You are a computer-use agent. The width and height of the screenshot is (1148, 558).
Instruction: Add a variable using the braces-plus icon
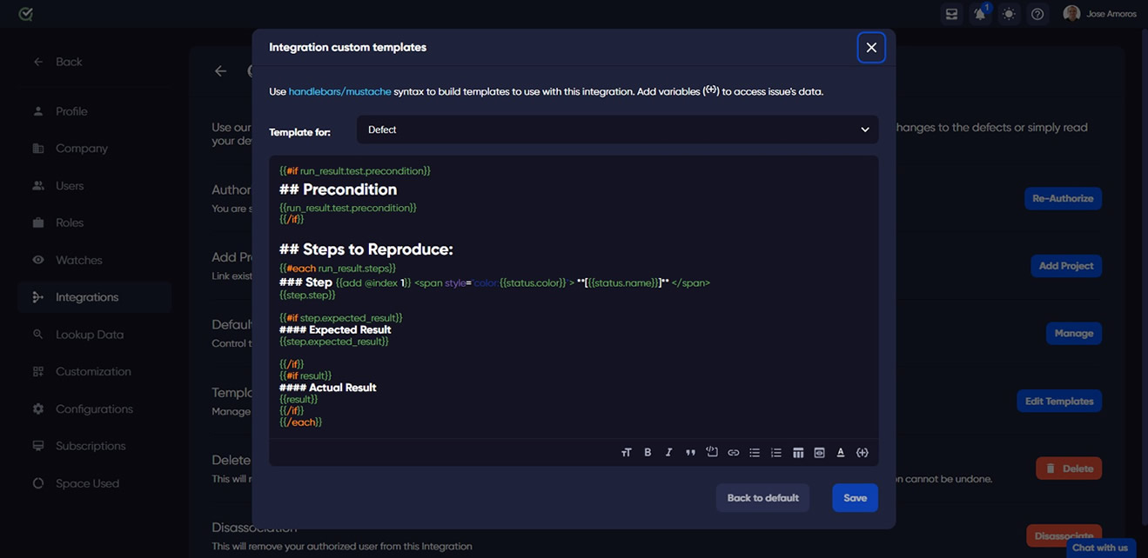point(863,453)
